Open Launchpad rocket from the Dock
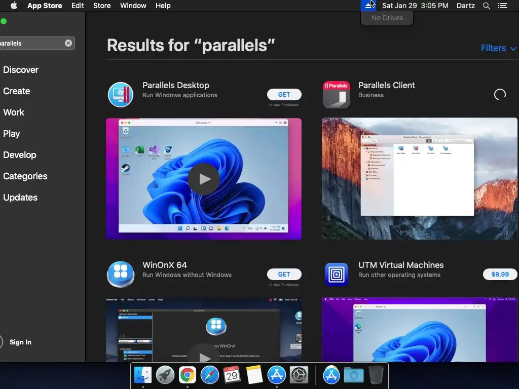Viewport: 519px width, 389px height. [165, 375]
